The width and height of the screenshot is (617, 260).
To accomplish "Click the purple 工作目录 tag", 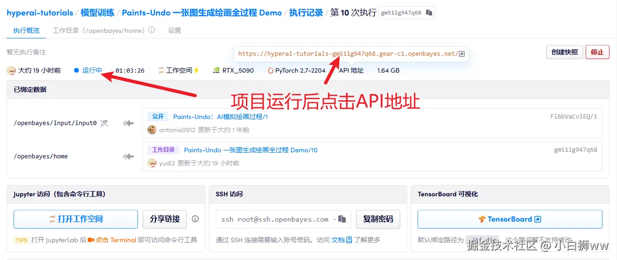I will tap(163, 150).
